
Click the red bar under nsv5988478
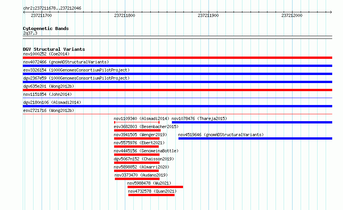click(x=155, y=187)
